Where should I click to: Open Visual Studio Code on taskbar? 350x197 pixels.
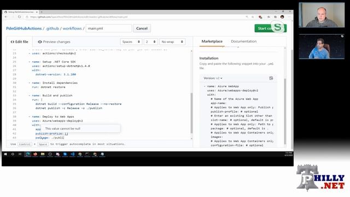click(72, 154)
